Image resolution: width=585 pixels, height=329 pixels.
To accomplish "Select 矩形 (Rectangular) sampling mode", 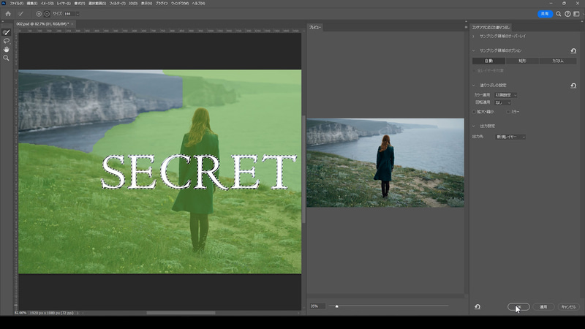I will [x=522, y=61].
